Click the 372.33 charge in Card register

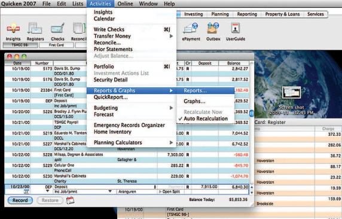click(x=334, y=134)
